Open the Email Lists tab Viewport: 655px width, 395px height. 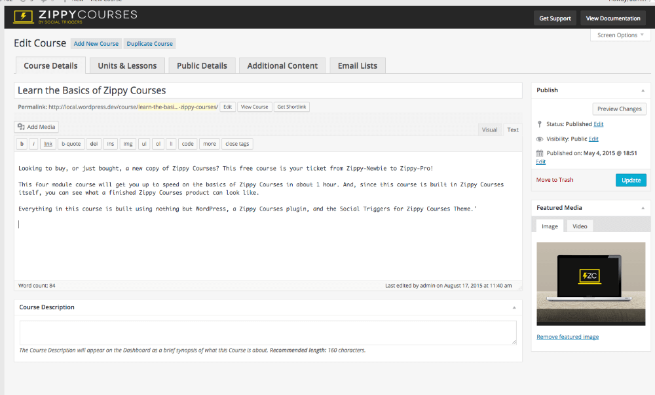click(x=358, y=65)
